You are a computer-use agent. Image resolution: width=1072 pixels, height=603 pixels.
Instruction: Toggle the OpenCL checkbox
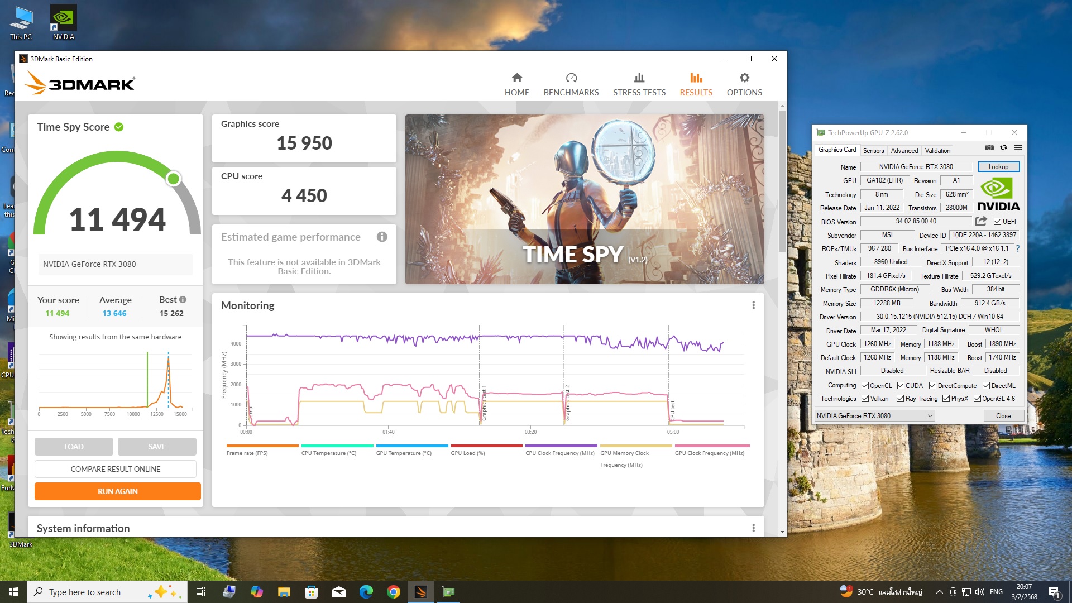[x=865, y=386]
